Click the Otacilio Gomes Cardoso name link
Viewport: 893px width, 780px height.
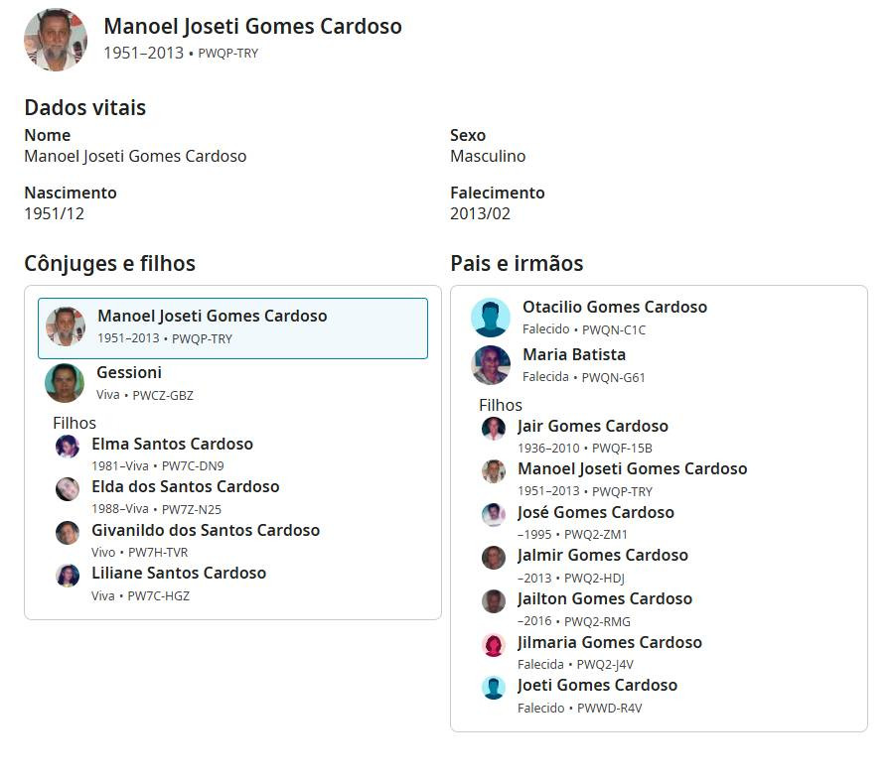coord(614,307)
